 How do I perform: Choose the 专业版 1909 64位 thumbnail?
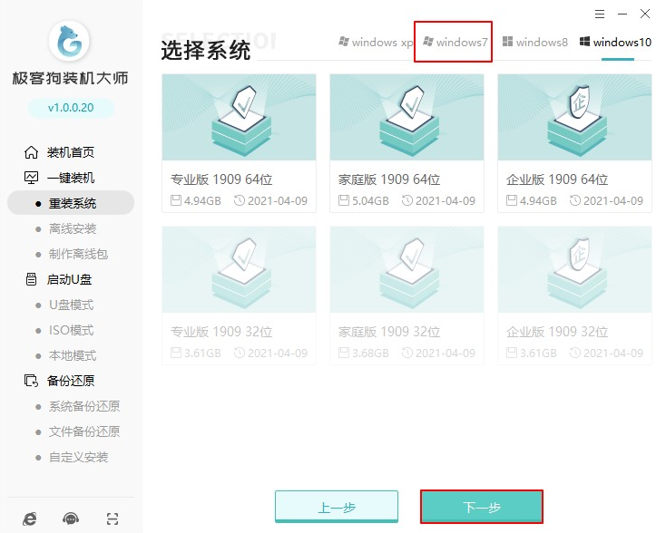coord(239,117)
